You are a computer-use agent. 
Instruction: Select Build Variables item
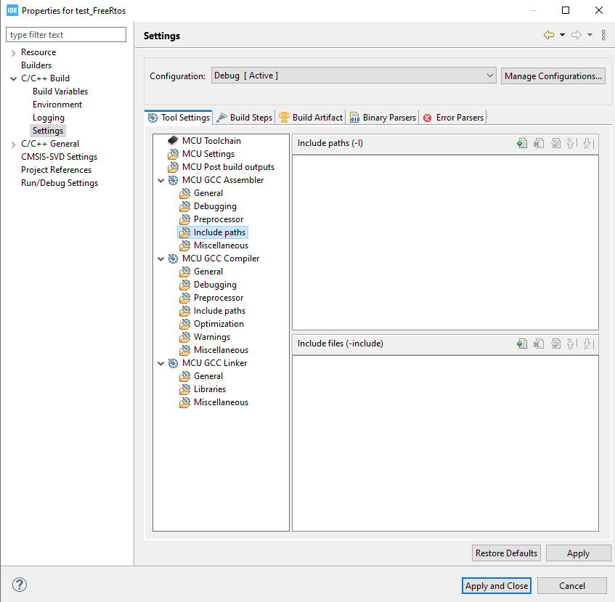[x=60, y=91]
